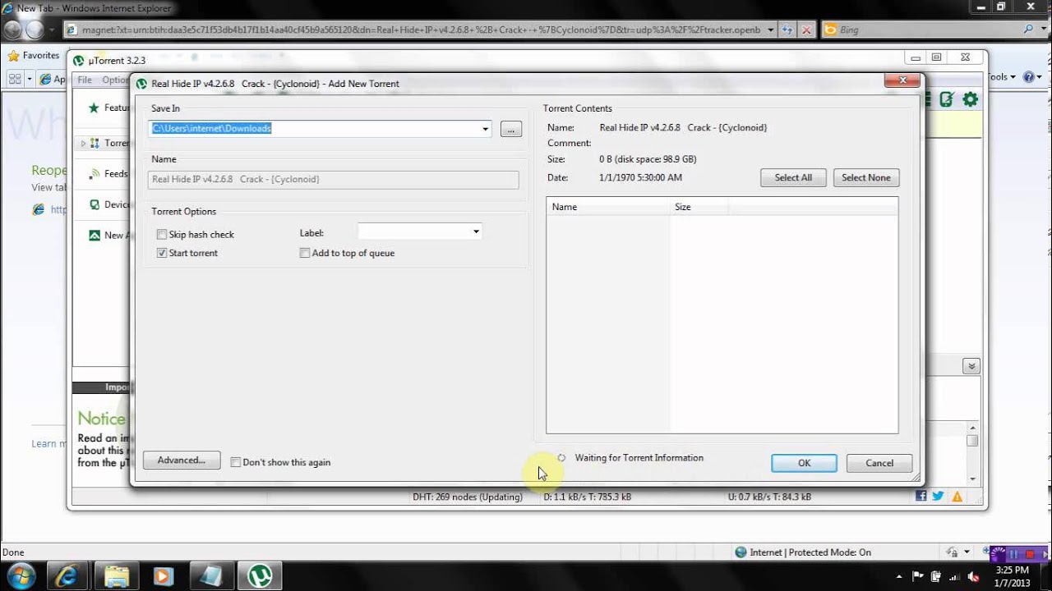Click the IE forward navigation button
Image resolution: width=1052 pixels, height=591 pixels.
(x=35, y=30)
